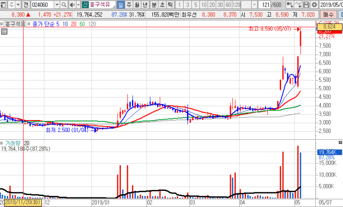343x207 pixels.
Task: Select the 20 interval button
Action: pos(212,4)
